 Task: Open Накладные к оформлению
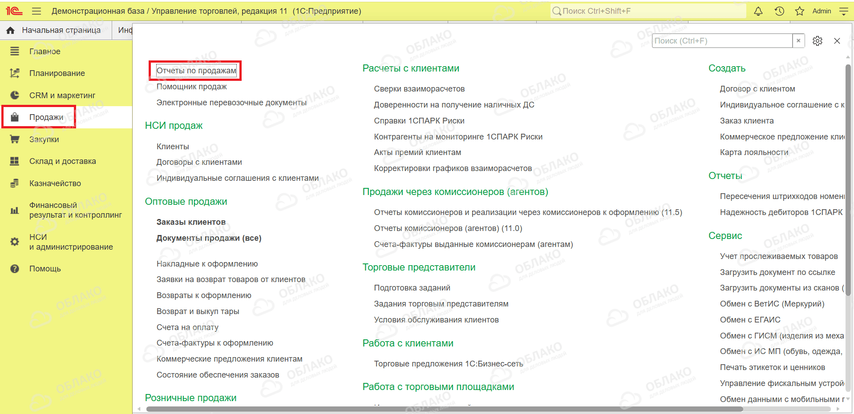coord(207,264)
